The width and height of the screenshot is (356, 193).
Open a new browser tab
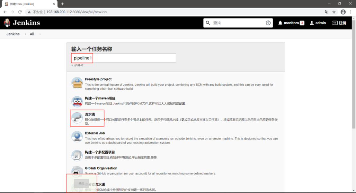click(x=62, y=4)
